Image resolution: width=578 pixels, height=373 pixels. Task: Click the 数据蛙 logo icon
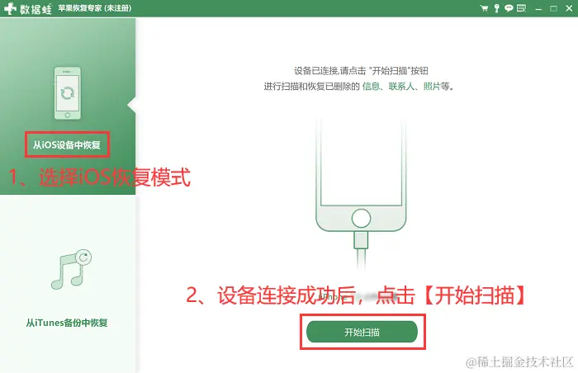click(x=10, y=8)
